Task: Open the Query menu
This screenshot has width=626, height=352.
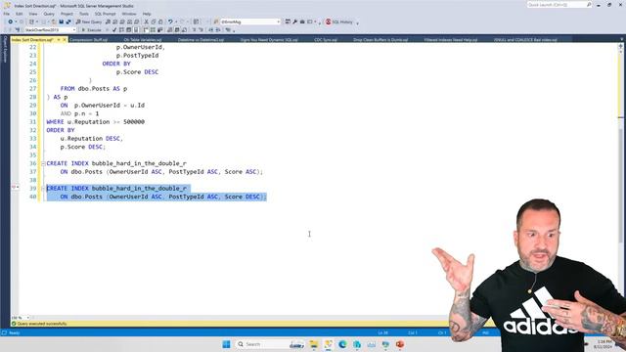Action: (49, 14)
